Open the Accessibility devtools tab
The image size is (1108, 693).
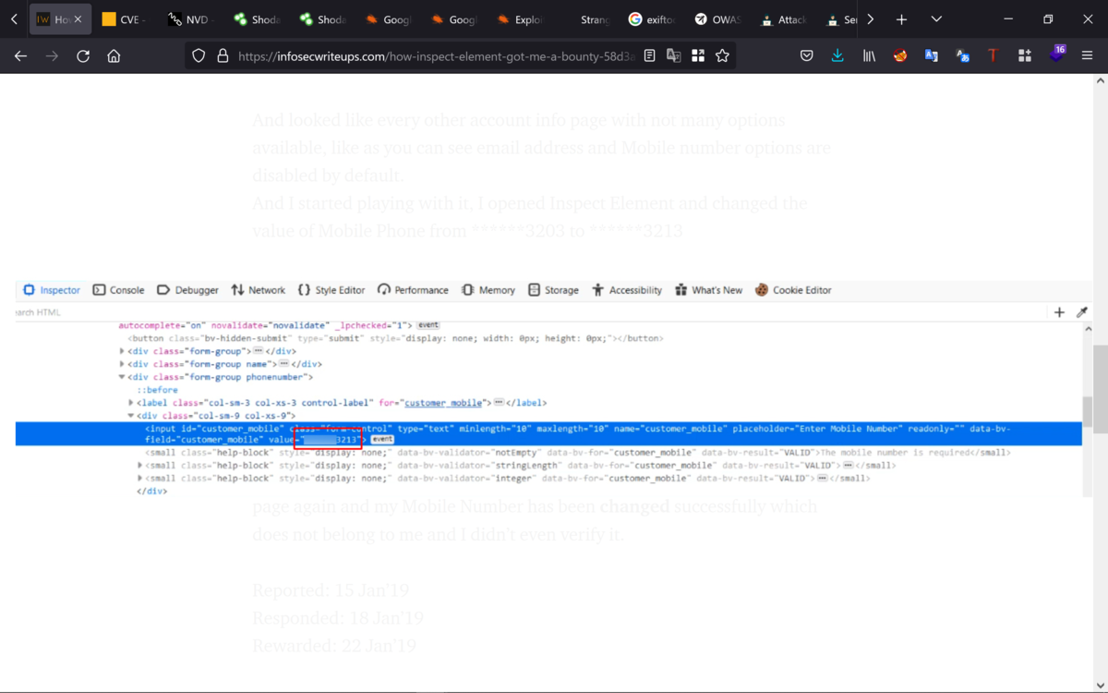click(x=627, y=290)
